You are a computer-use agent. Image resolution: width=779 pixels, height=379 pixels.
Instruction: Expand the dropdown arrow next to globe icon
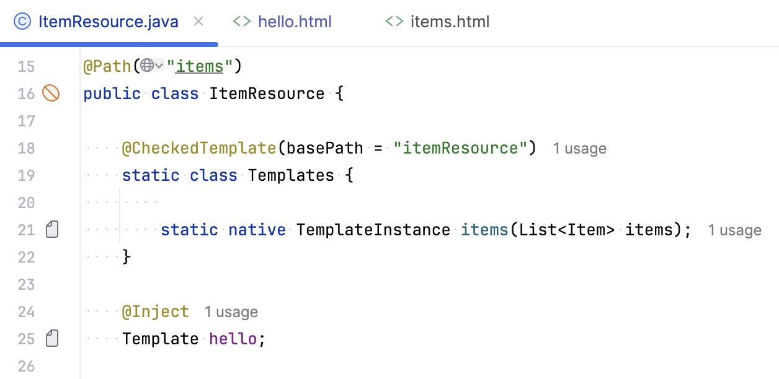pos(159,66)
